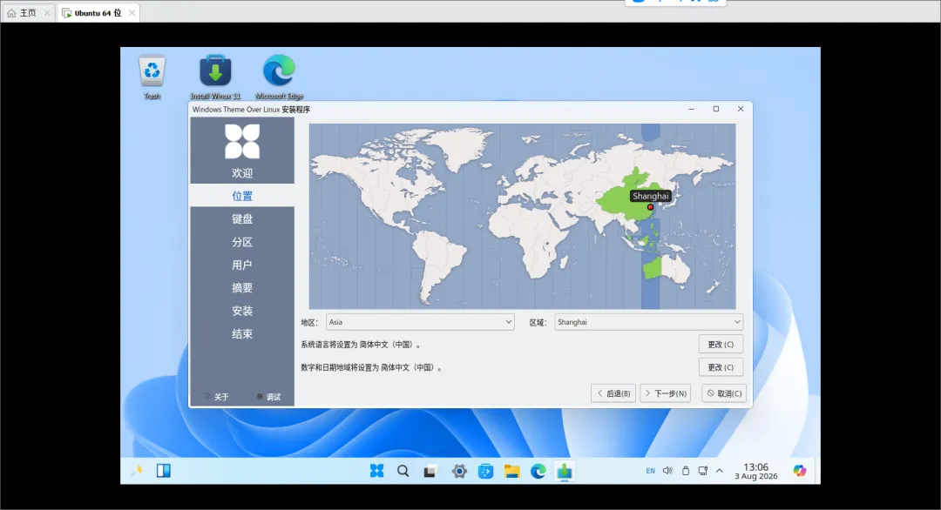This screenshot has height=510, width=941.
Task: Select 欢迎 step in sidebar
Action: [x=242, y=173]
